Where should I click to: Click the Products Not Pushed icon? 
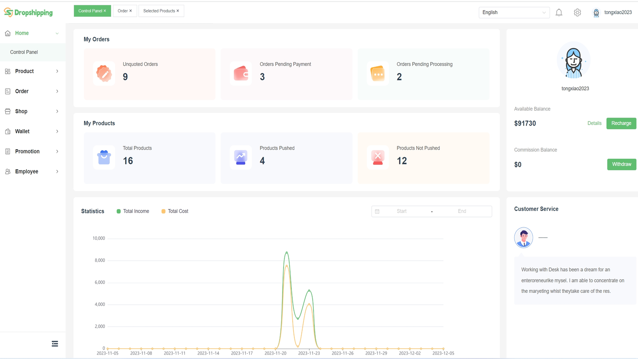[378, 157]
